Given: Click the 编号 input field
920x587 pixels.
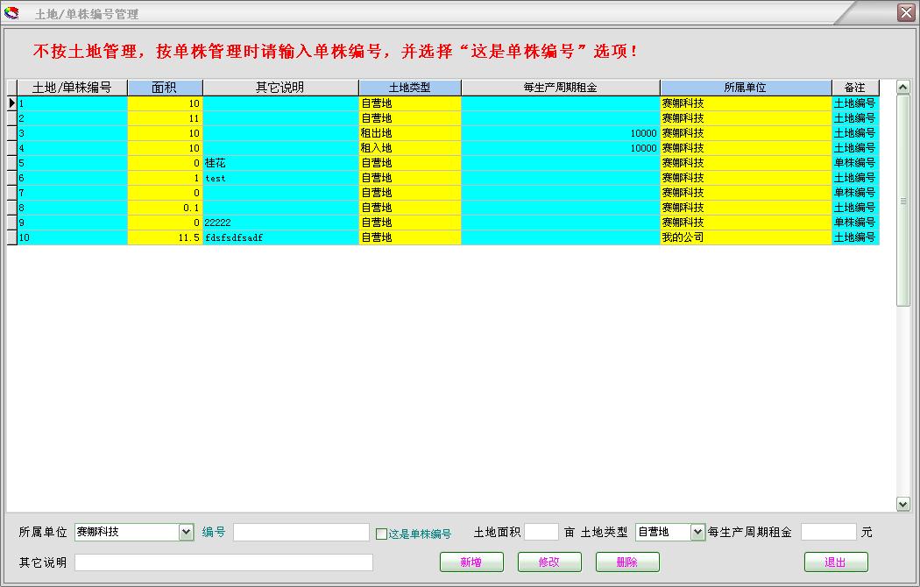Looking at the screenshot, I should click(x=301, y=531).
